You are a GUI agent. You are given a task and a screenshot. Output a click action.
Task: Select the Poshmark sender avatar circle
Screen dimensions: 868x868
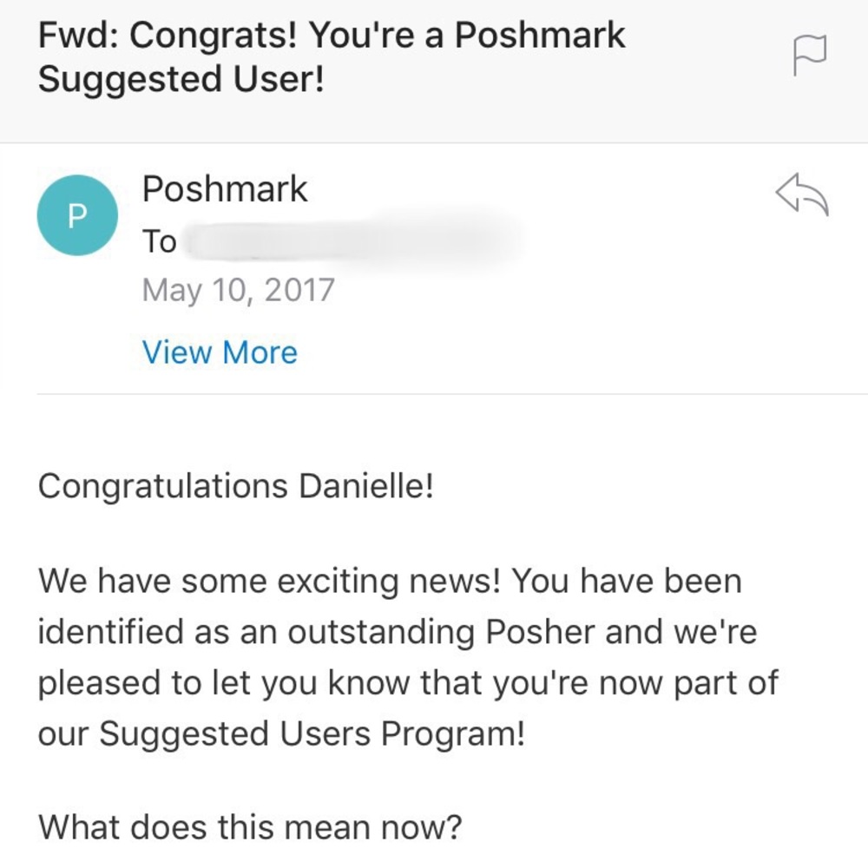pos(76,214)
